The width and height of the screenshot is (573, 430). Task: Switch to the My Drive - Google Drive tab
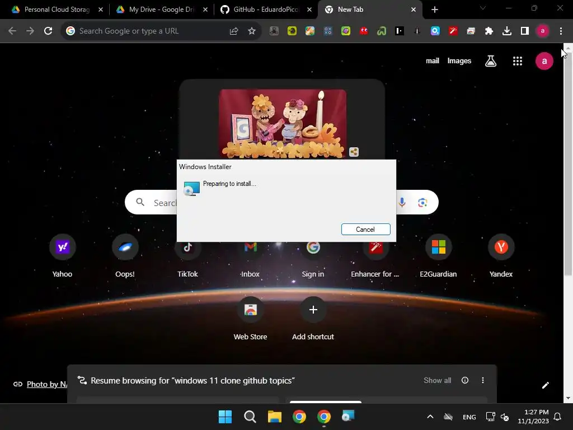point(161,10)
